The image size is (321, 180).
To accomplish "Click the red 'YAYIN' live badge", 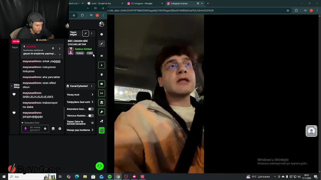I will (16, 41).
